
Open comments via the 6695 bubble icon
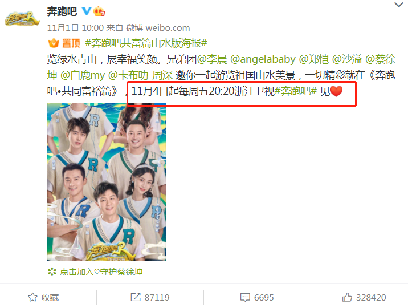pyautogui.click(x=245, y=297)
